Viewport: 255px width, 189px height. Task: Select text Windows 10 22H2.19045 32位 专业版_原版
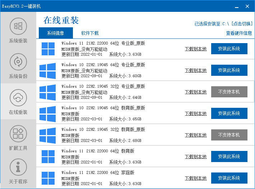click(x=103, y=86)
